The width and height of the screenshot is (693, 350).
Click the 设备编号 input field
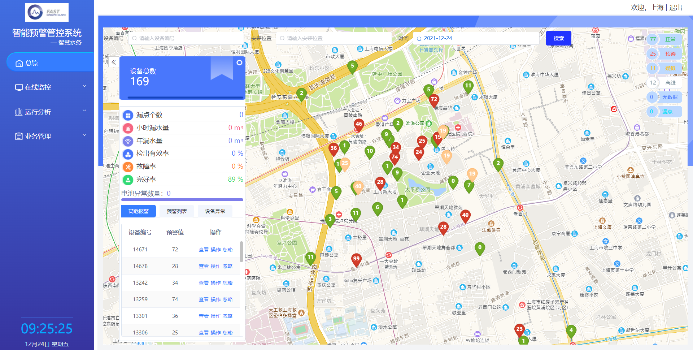(x=186, y=38)
